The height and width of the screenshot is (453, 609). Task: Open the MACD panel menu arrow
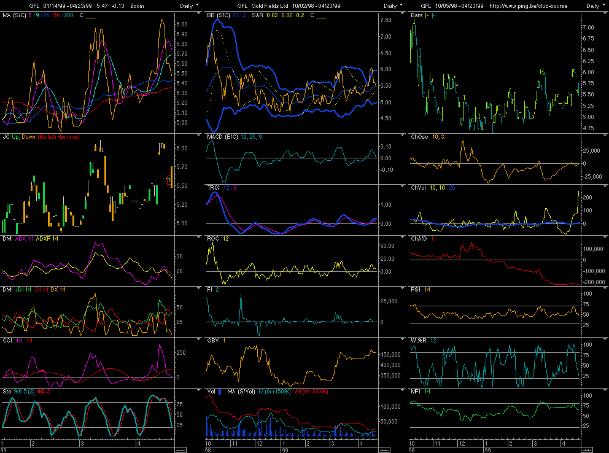click(x=402, y=136)
